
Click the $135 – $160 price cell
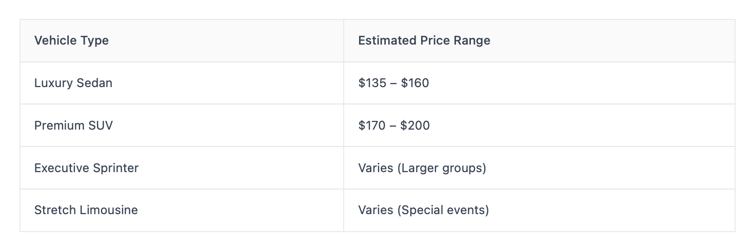pos(393,83)
